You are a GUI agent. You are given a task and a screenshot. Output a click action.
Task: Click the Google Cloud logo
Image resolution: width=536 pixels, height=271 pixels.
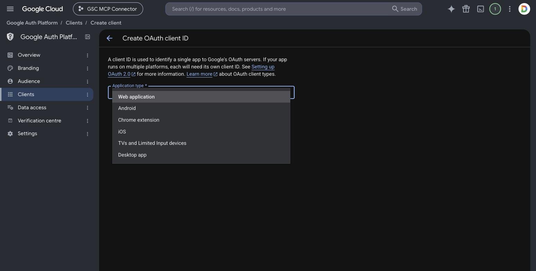click(42, 9)
